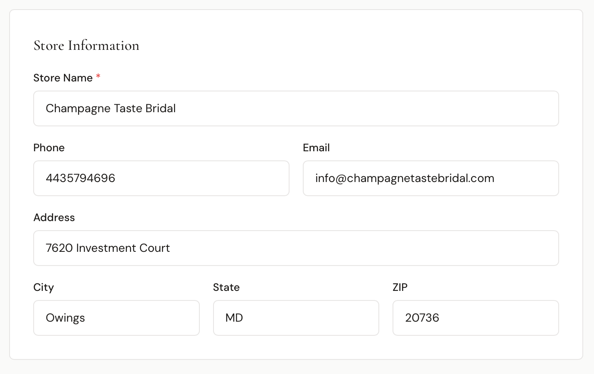
Task: Click the 'Phone' field label
Action: pyautogui.click(x=49, y=148)
